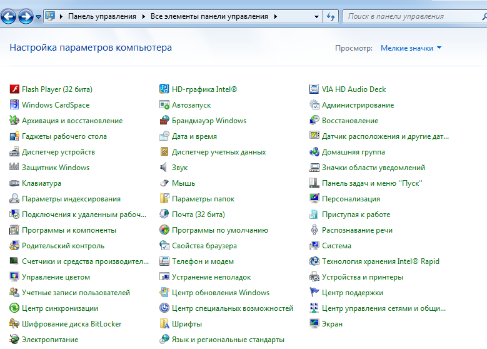
Task: Select the Панель управления breadcrumb
Action: coord(102,16)
